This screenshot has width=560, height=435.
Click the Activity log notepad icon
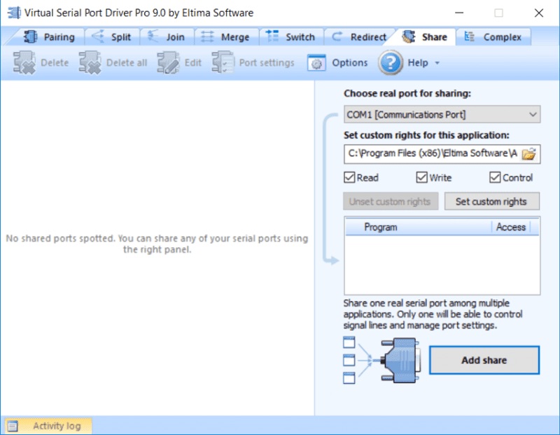tap(13, 426)
